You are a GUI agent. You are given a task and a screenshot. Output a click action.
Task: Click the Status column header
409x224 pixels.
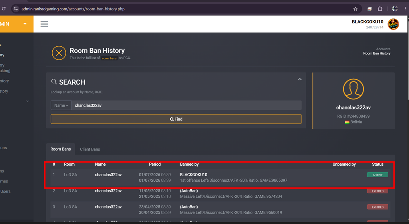(377, 164)
